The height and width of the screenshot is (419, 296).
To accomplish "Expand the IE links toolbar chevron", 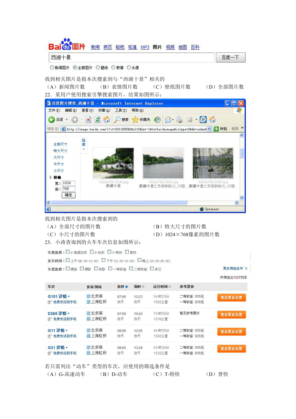I will [x=242, y=129].
